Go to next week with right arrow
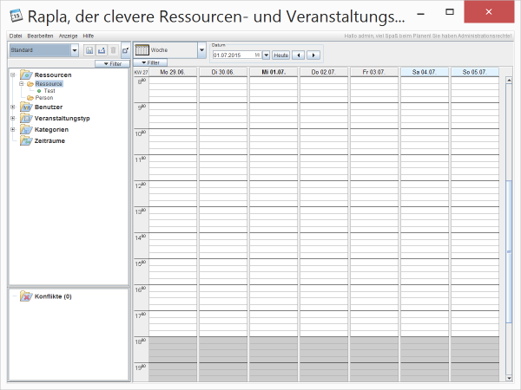The image size is (521, 390). [x=313, y=55]
